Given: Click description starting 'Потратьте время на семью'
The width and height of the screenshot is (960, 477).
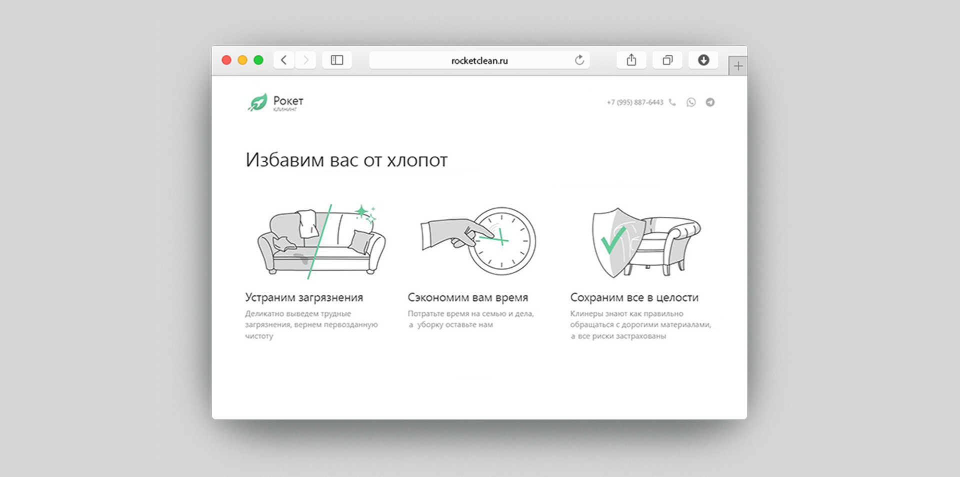Looking at the screenshot, I should pos(471,319).
